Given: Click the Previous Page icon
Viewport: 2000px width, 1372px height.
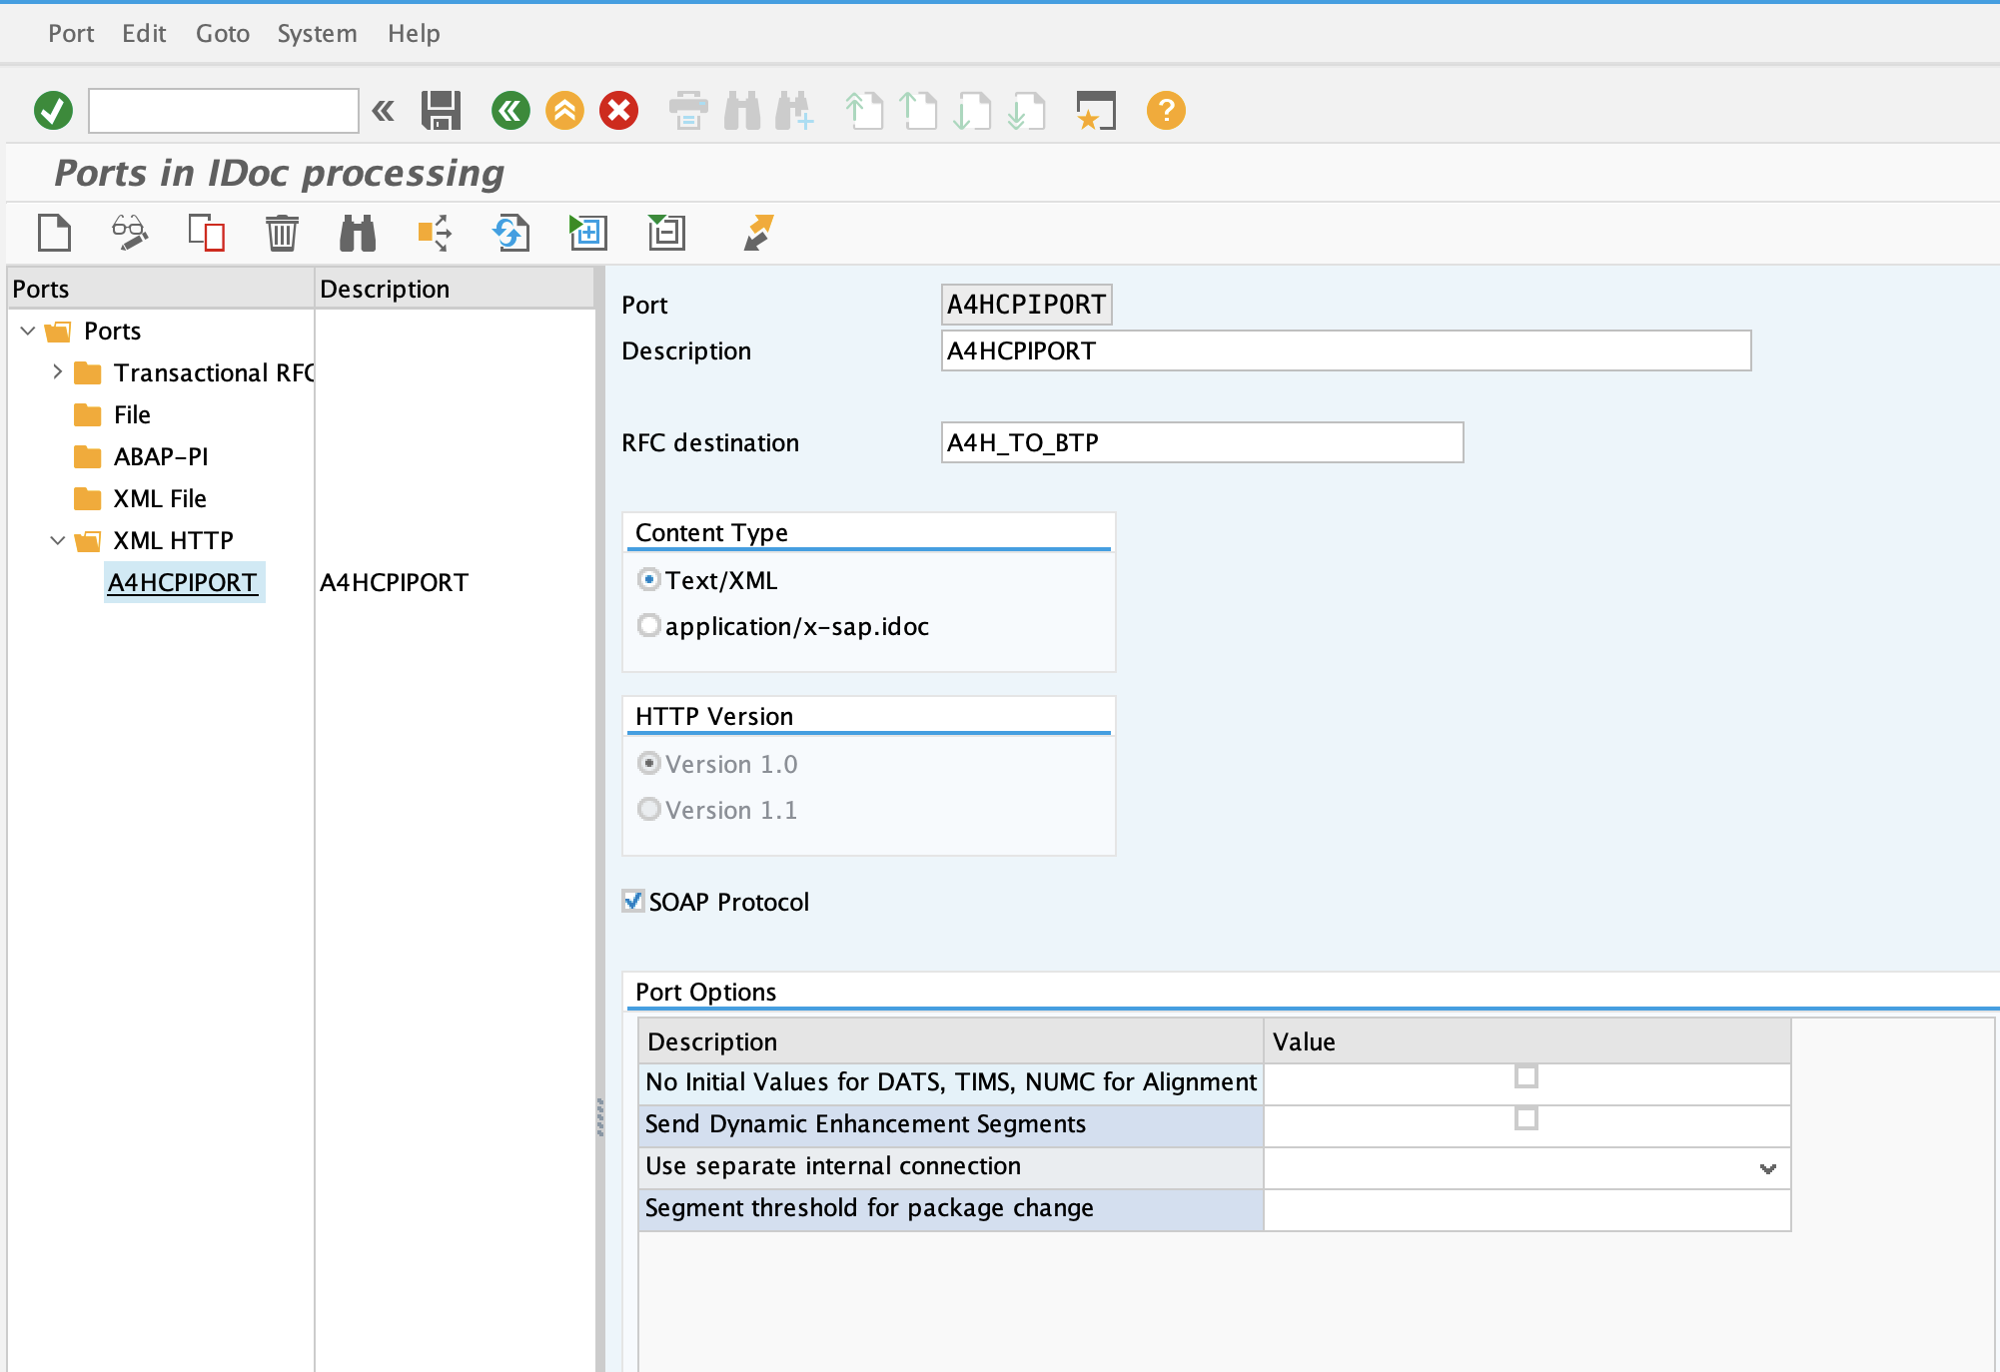Looking at the screenshot, I should (918, 110).
